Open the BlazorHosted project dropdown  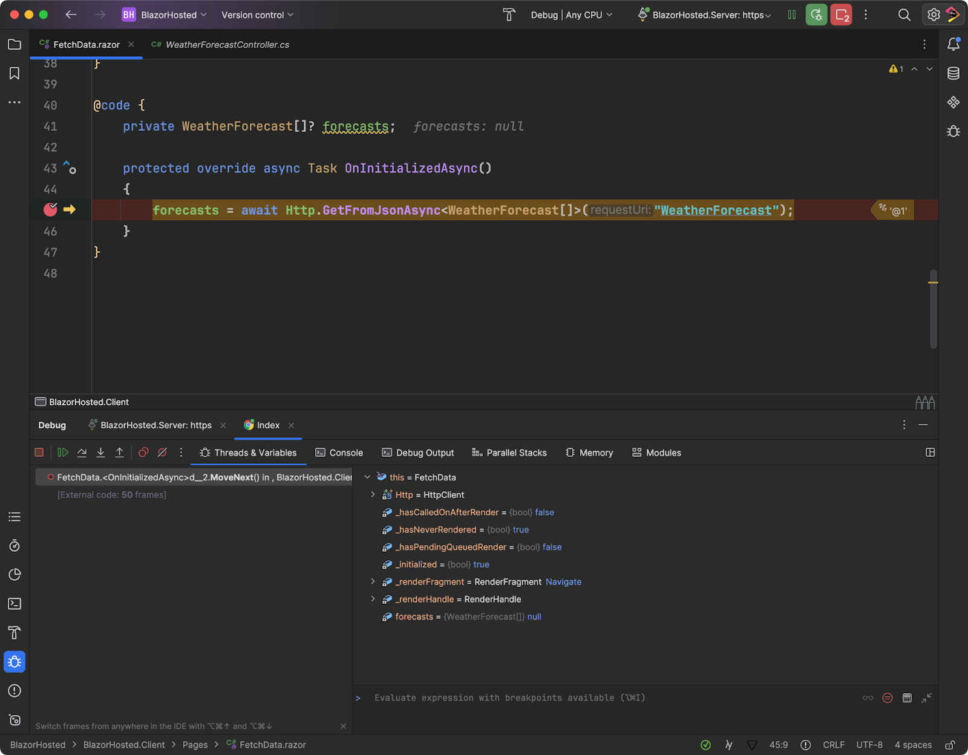pyautogui.click(x=165, y=15)
